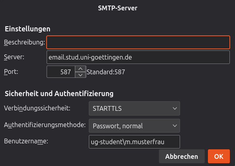Open the Authentifizierungsmethode dropdown
This screenshot has width=235, height=166.
point(134,125)
